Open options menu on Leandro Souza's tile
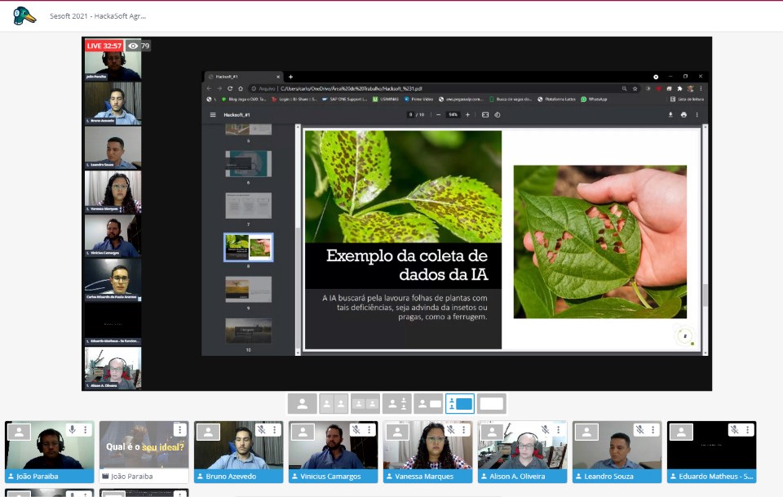 pos(652,429)
